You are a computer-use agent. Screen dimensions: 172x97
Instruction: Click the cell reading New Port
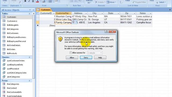(x=96, y=16)
